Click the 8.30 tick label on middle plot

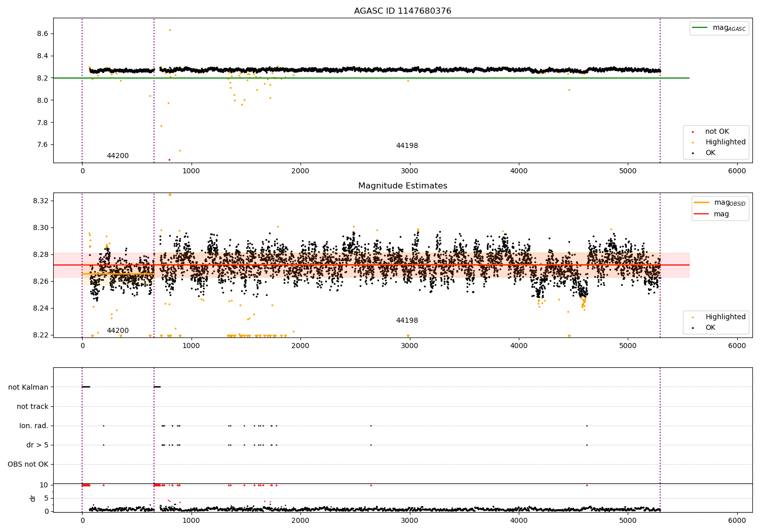(40, 228)
